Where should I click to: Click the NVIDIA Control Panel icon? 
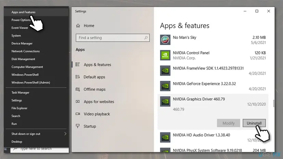(165, 55)
